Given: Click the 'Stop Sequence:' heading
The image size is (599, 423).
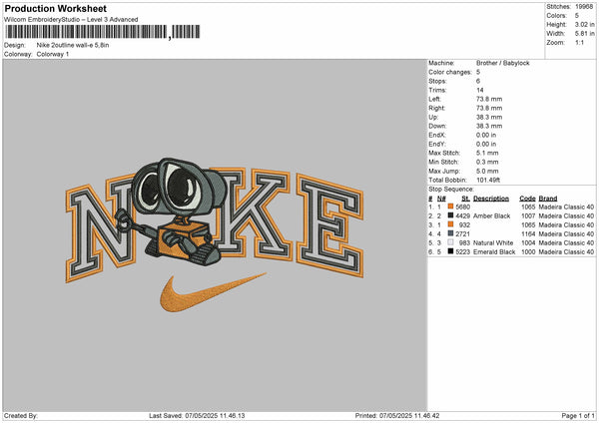Looking at the screenshot, I should [451, 190].
